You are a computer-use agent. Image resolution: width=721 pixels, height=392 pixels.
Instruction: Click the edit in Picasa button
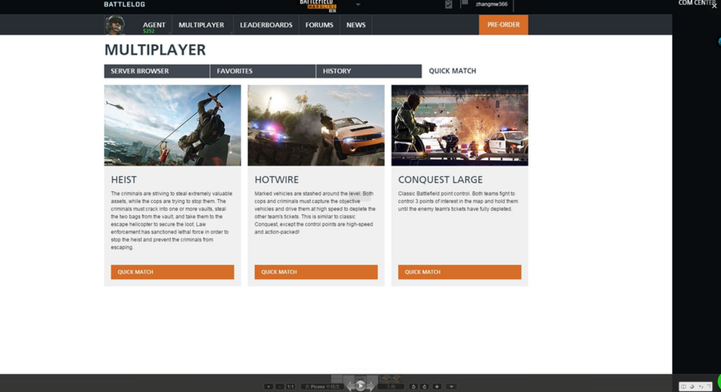[322, 386]
